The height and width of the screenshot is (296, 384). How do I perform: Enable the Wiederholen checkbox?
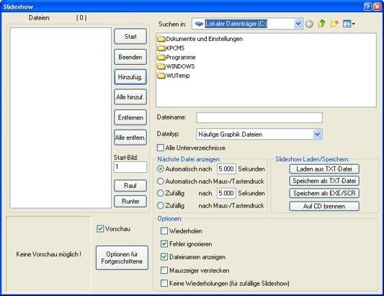pos(164,231)
